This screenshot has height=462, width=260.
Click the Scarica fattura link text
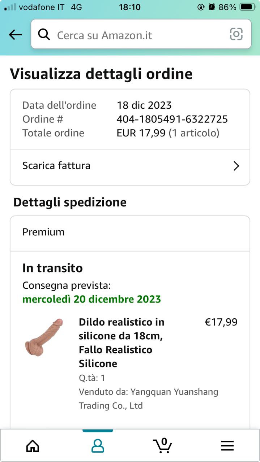click(x=56, y=166)
